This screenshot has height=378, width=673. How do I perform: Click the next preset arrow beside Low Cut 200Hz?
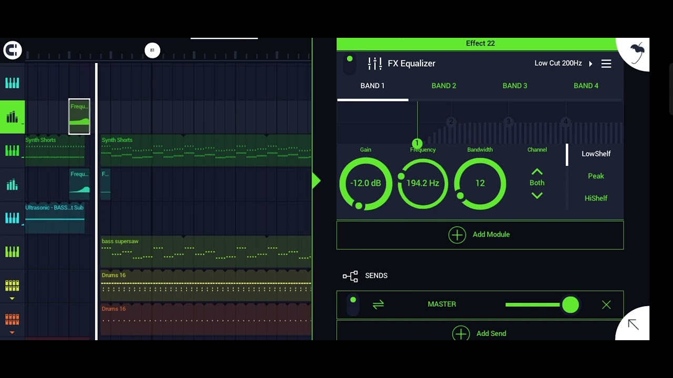coord(590,64)
